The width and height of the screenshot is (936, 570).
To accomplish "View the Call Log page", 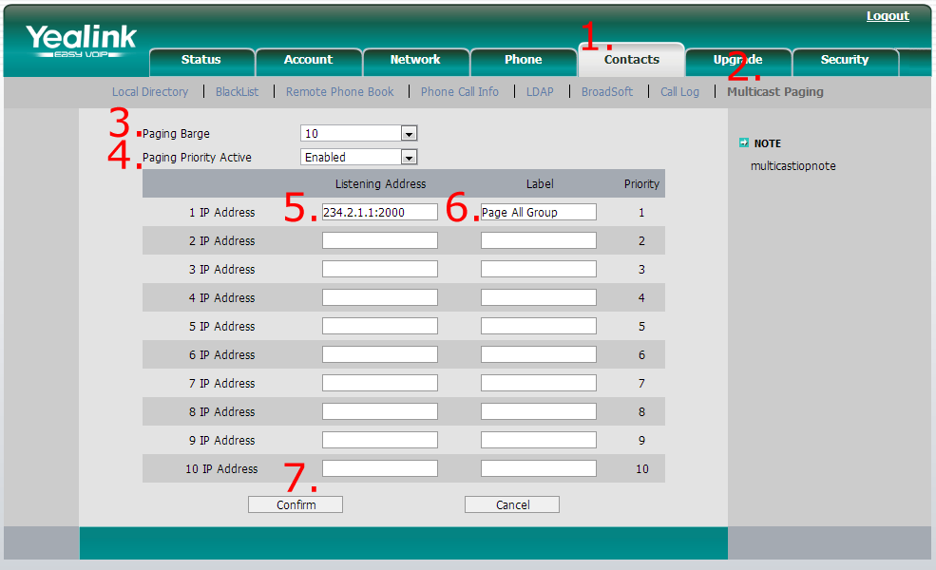I will (679, 92).
